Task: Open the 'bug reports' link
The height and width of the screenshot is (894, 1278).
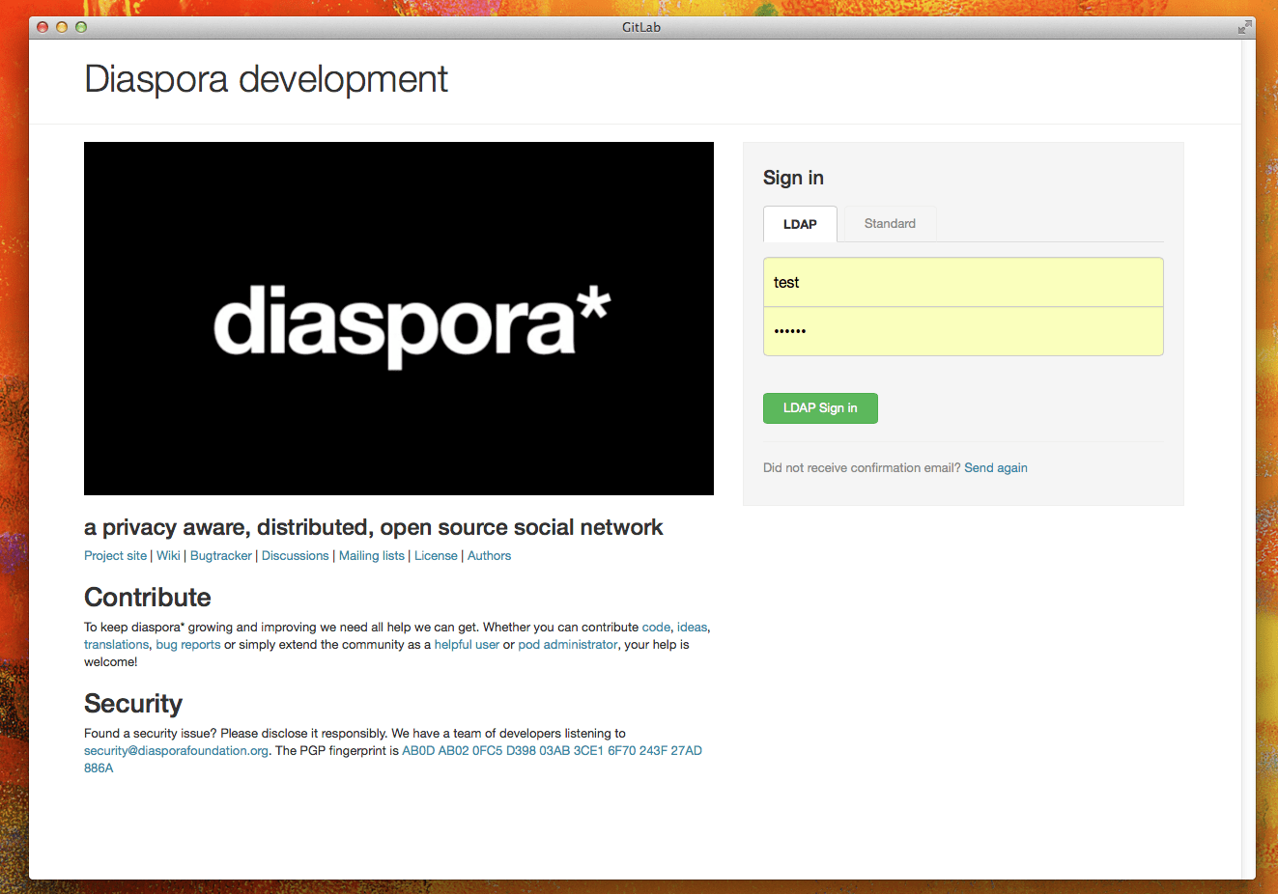Action: [187, 645]
